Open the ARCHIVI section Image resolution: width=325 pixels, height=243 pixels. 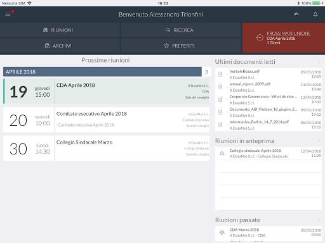pyautogui.click(x=60, y=46)
